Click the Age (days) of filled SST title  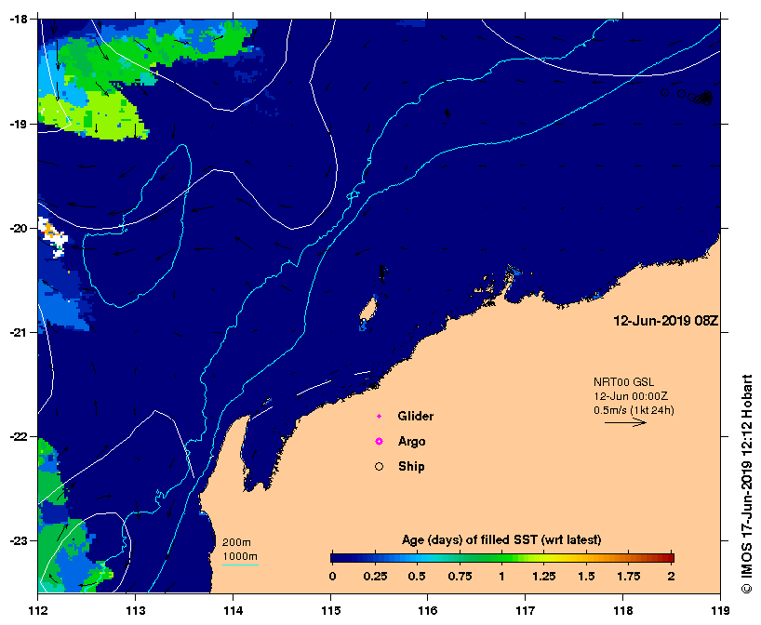(501, 539)
